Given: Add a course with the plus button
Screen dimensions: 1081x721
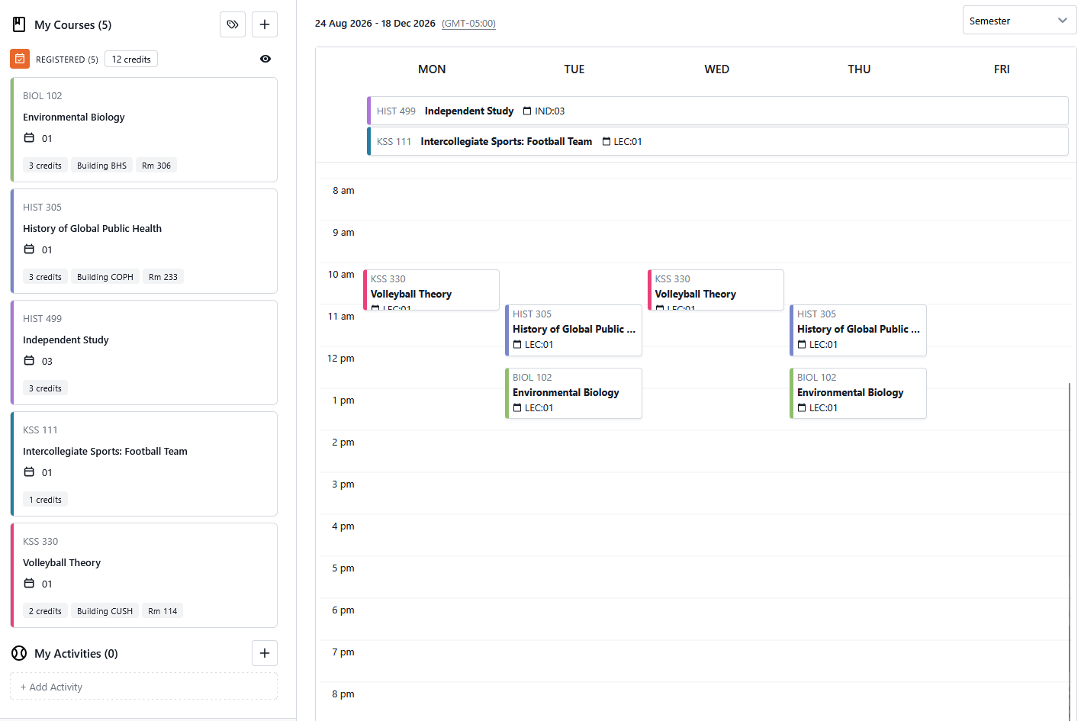Looking at the screenshot, I should coord(265,24).
